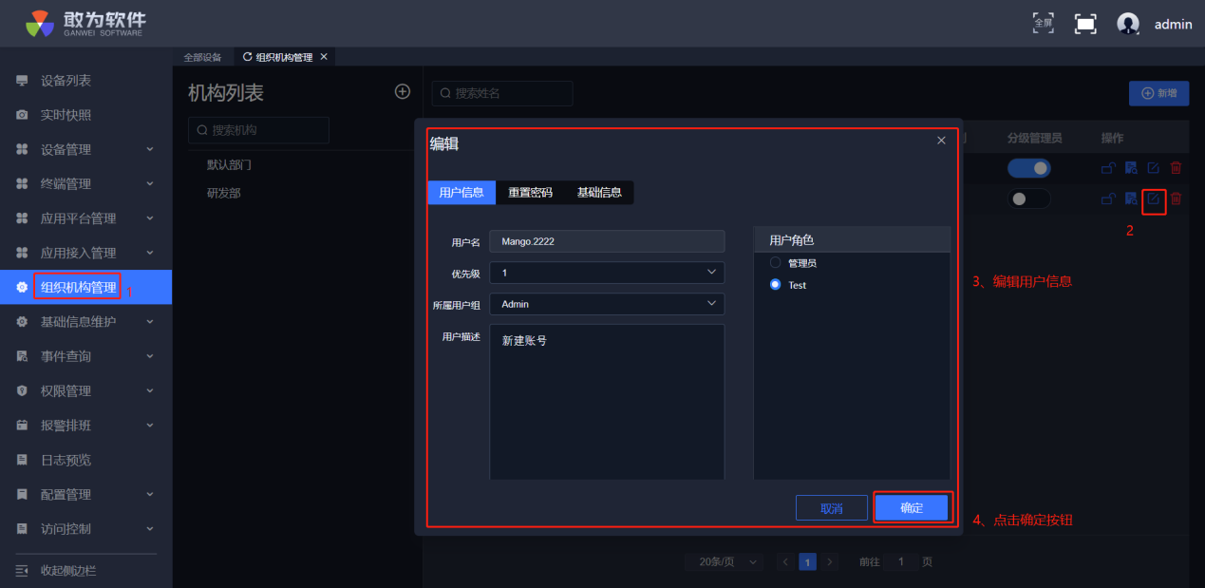Select 研发部 in the organization list
Screen dimensions: 1205x588
pos(223,193)
